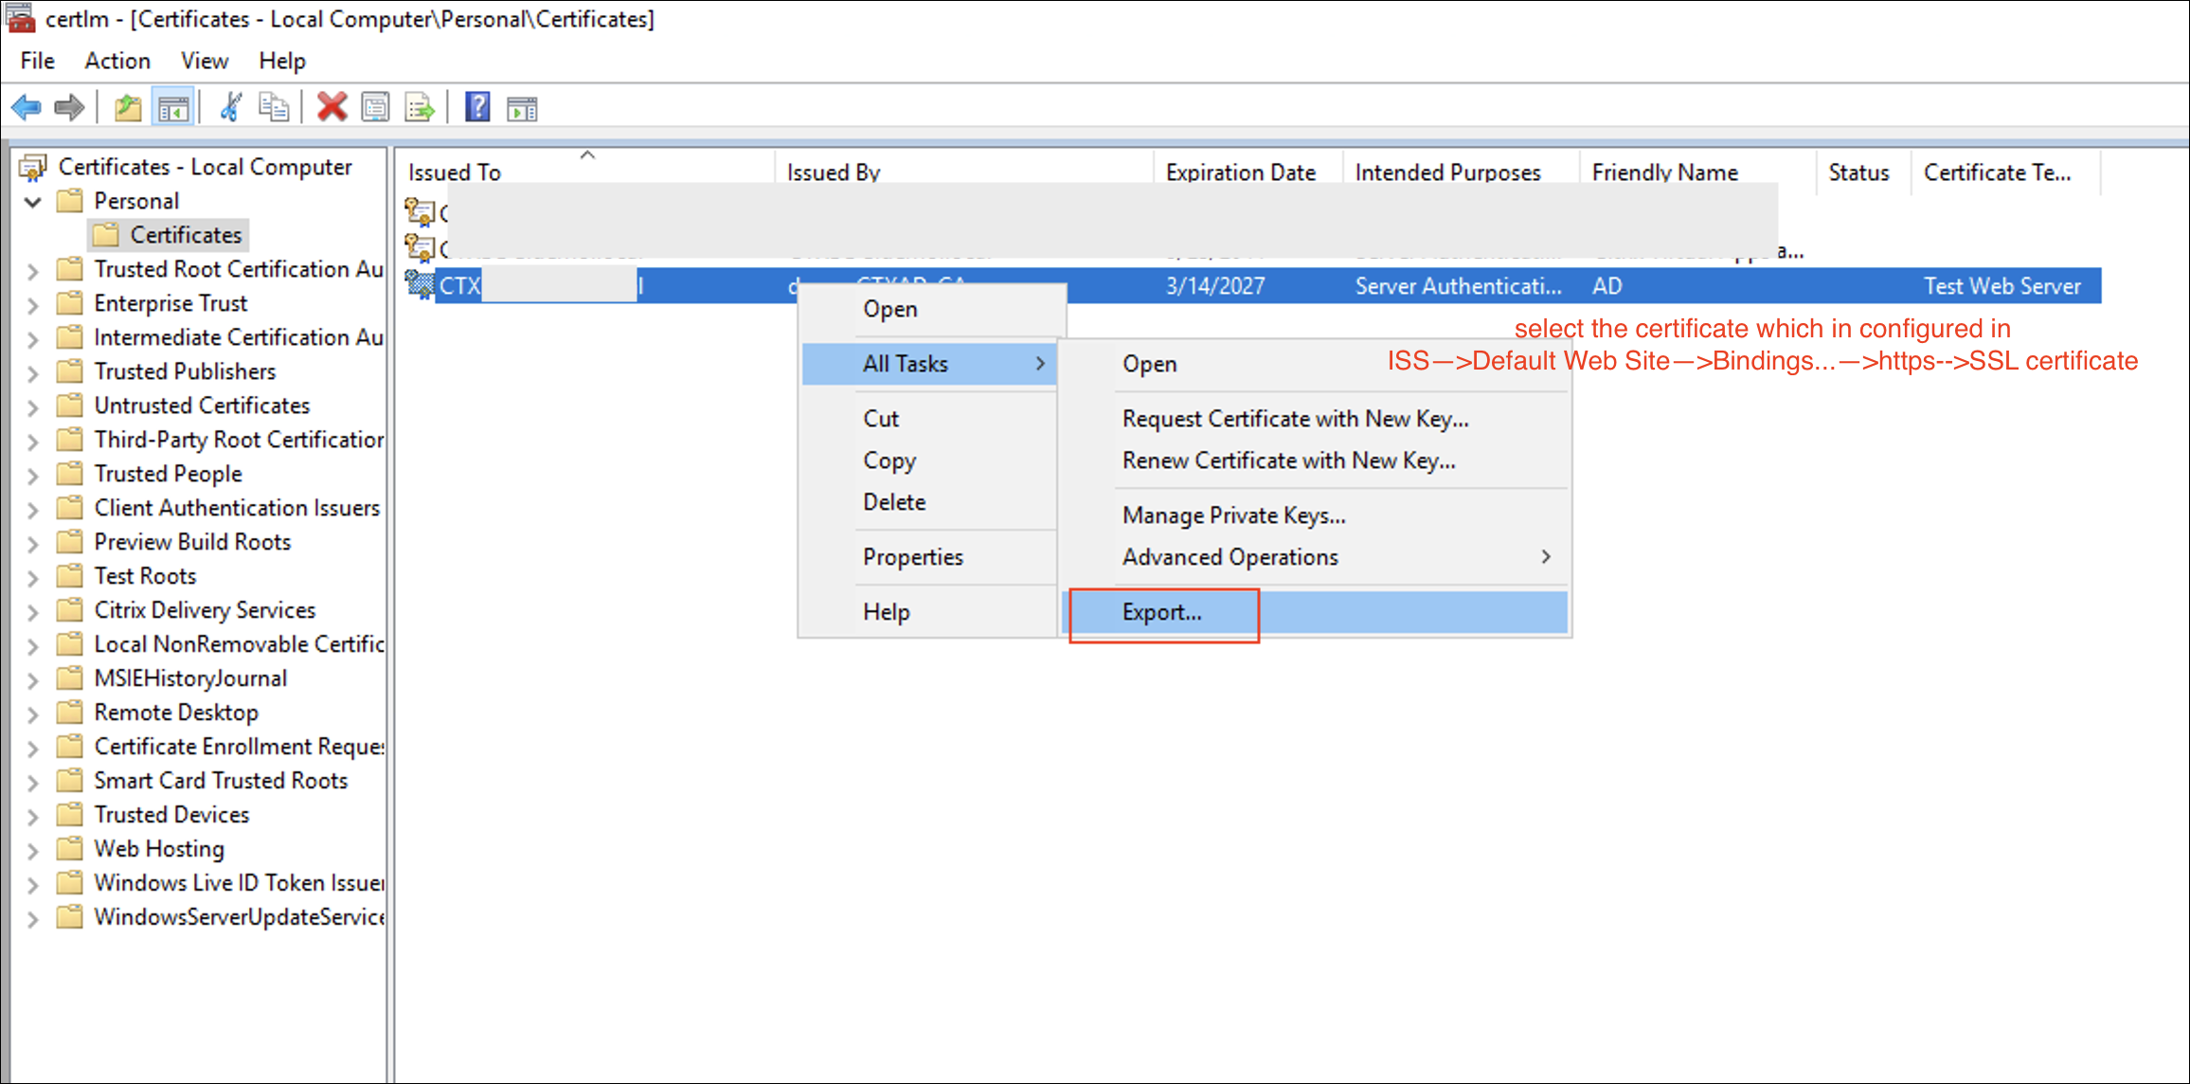
Task: Sort by Expiration Date column header
Action: click(1240, 172)
